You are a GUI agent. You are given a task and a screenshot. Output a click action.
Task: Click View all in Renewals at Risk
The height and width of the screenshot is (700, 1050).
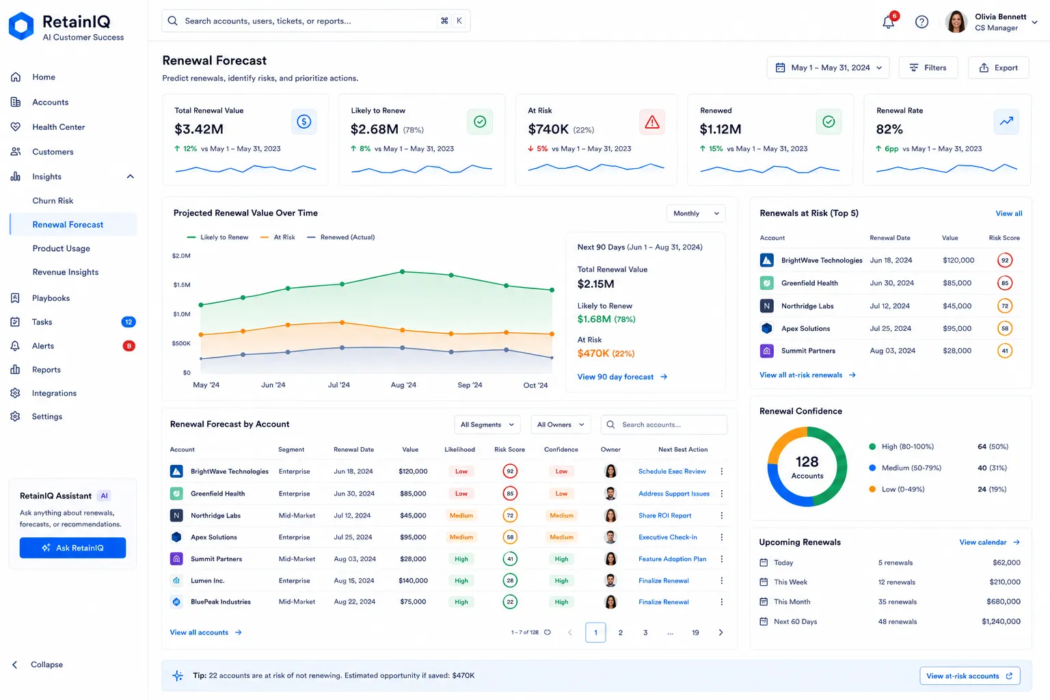pos(1009,213)
